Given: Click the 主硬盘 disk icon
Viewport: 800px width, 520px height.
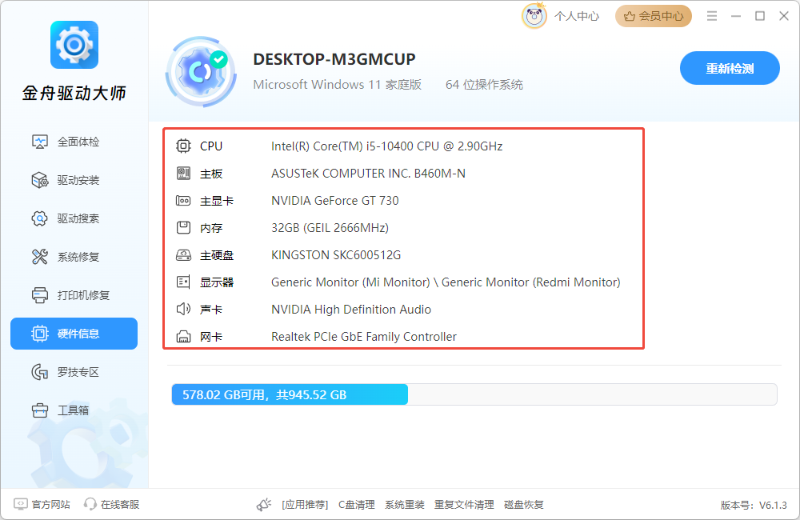Looking at the screenshot, I should click(184, 255).
